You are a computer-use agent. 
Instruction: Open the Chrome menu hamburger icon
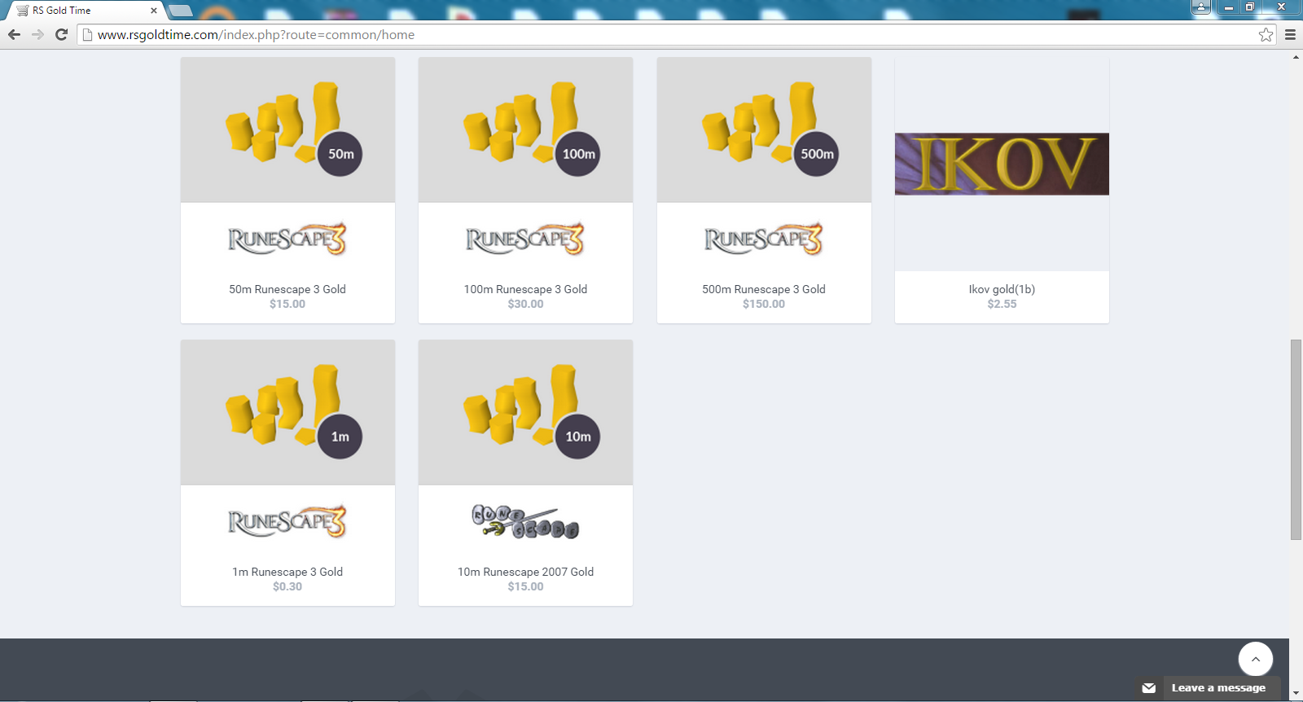click(x=1290, y=34)
